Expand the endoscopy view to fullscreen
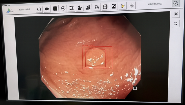 tap(176, 14)
